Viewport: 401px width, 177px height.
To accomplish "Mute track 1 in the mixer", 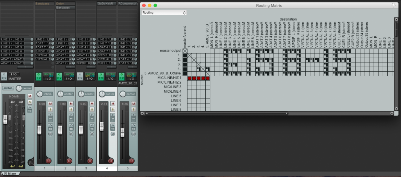I will click(x=50, y=104).
